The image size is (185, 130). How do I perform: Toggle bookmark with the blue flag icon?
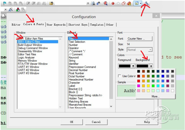(5, 3)
